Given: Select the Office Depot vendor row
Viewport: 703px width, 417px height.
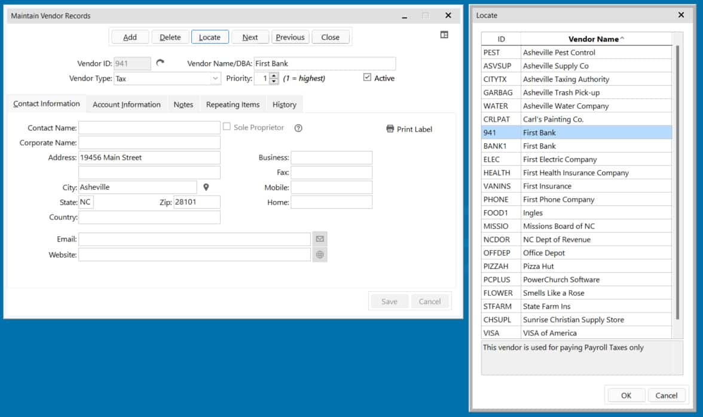Looking at the screenshot, I should tap(576, 253).
